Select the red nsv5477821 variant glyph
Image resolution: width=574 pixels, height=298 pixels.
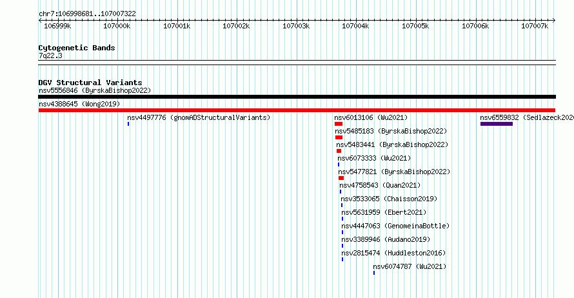[341, 178]
